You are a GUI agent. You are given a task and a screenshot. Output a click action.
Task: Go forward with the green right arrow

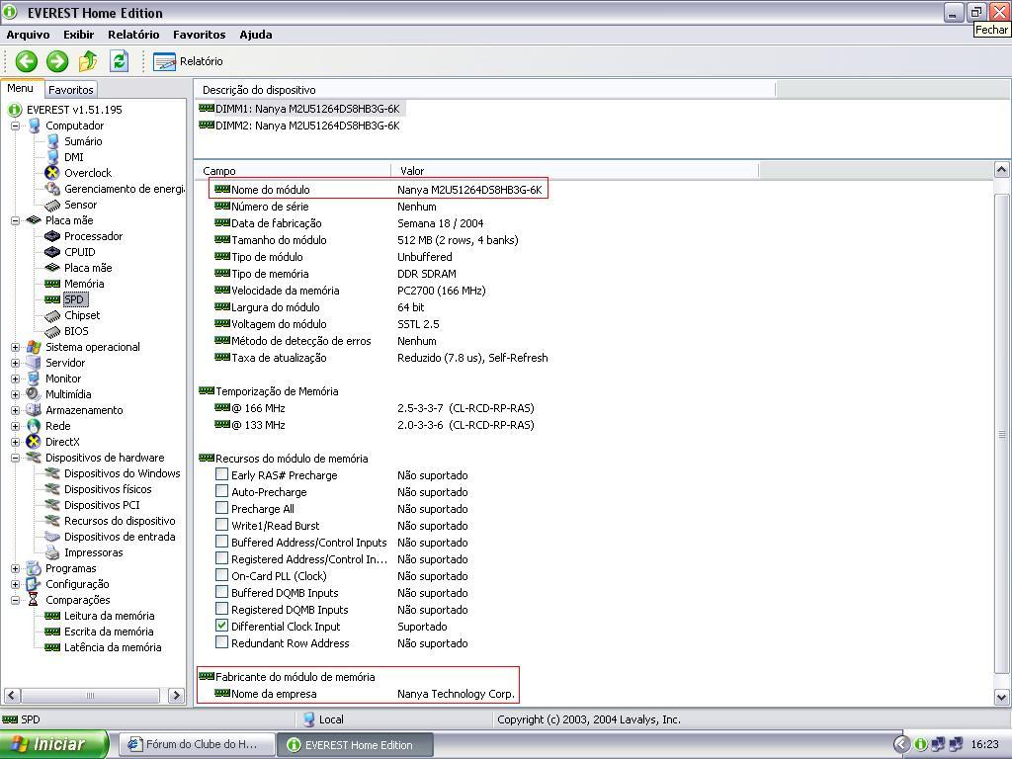pos(57,61)
